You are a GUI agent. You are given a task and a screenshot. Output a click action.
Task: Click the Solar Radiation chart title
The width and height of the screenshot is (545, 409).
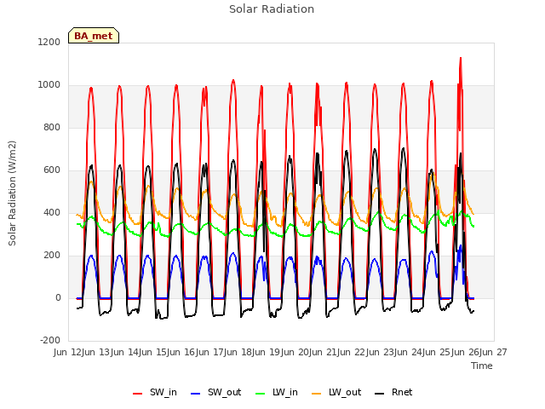tap(272, 9)
